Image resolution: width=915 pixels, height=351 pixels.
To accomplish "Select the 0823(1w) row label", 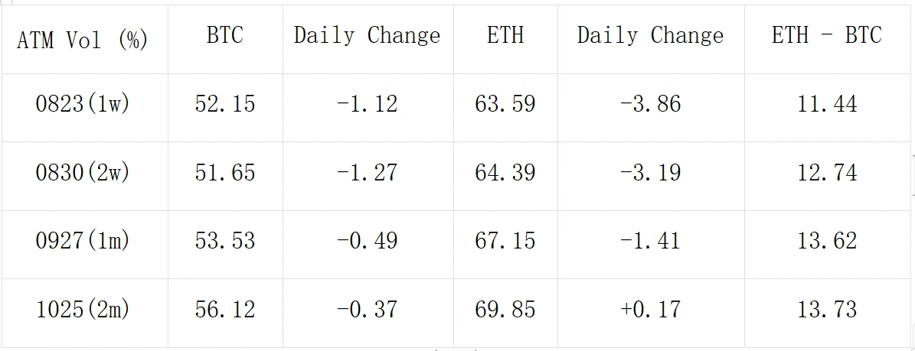I will [x=83, y=103].
